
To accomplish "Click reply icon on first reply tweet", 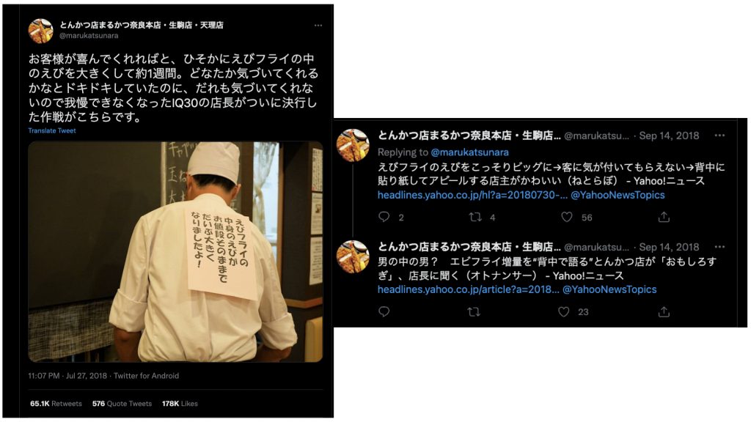I will (x=384, y=217).
